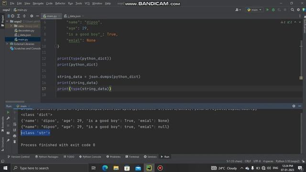Viewport: 306px width, 172px height.
Task: Open the Tools menu
Action: pyautogui.click(x=79, y=3)
